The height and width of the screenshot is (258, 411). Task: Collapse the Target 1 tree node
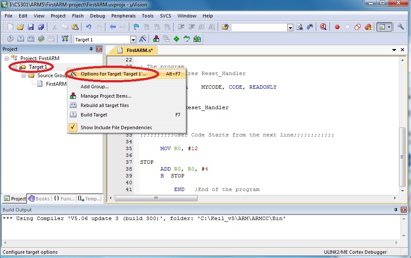click(15, 67)
